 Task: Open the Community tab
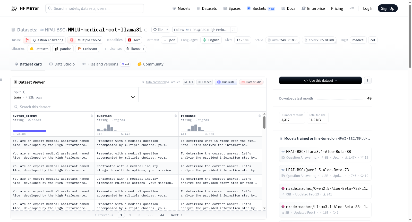(x=150, y=64)
